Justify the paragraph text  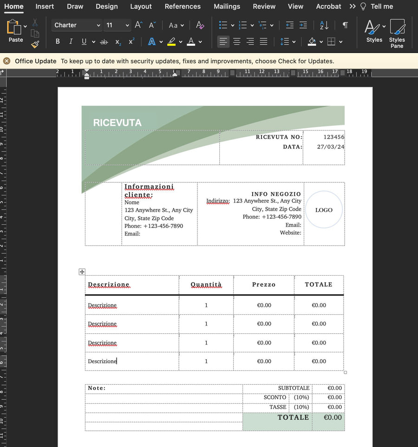(x=263, y=42)
